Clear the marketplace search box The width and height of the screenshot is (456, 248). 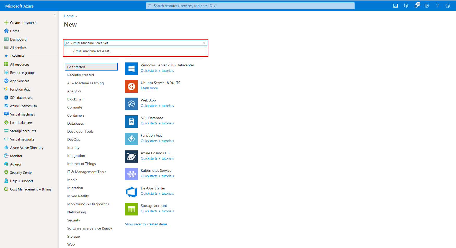(204, 43)
